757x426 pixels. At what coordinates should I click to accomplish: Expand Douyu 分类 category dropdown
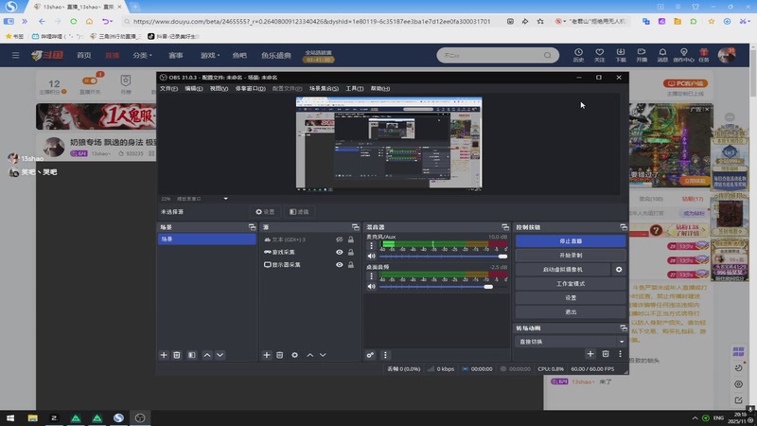[143, 56]
